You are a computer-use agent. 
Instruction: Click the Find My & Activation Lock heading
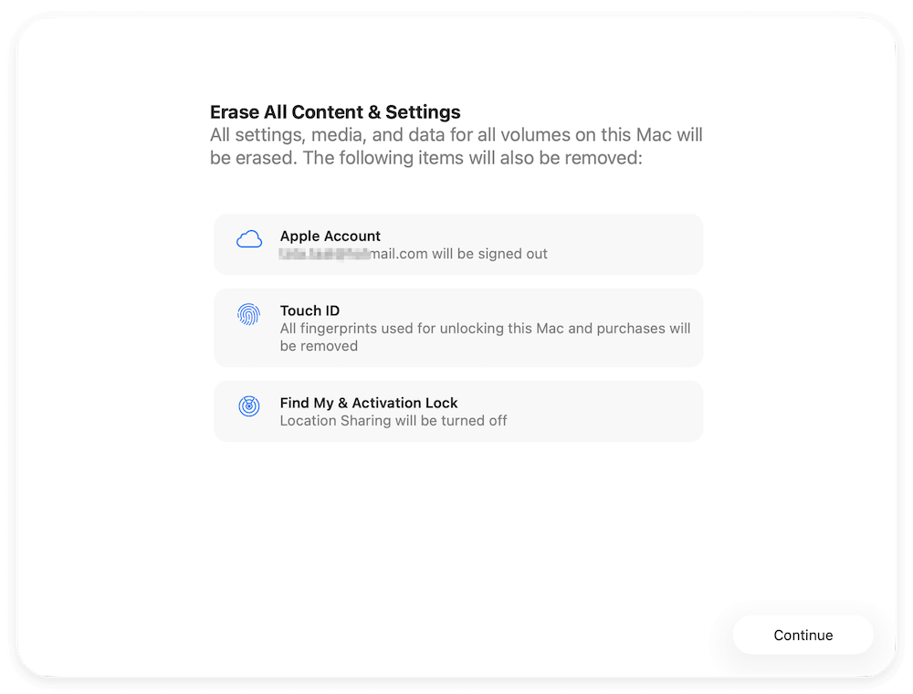369,403
